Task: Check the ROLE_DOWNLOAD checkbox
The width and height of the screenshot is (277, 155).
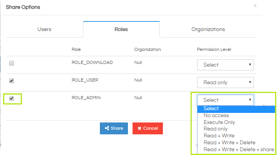Action: (x=12, y=63)
